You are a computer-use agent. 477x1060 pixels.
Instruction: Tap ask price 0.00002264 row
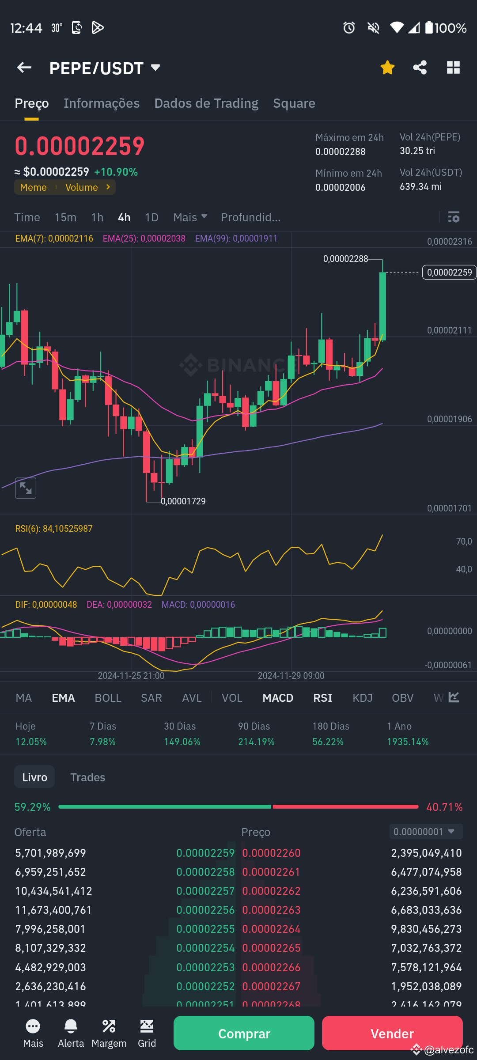(x=271, y=929)
